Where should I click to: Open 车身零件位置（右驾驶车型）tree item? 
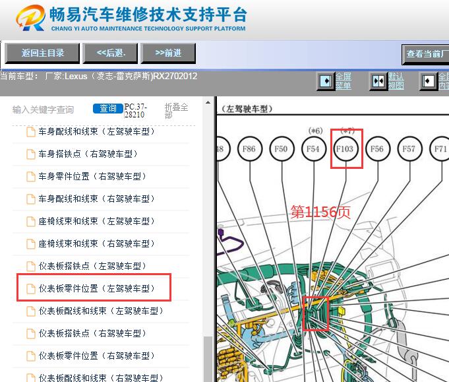click(x=92, y=176)
